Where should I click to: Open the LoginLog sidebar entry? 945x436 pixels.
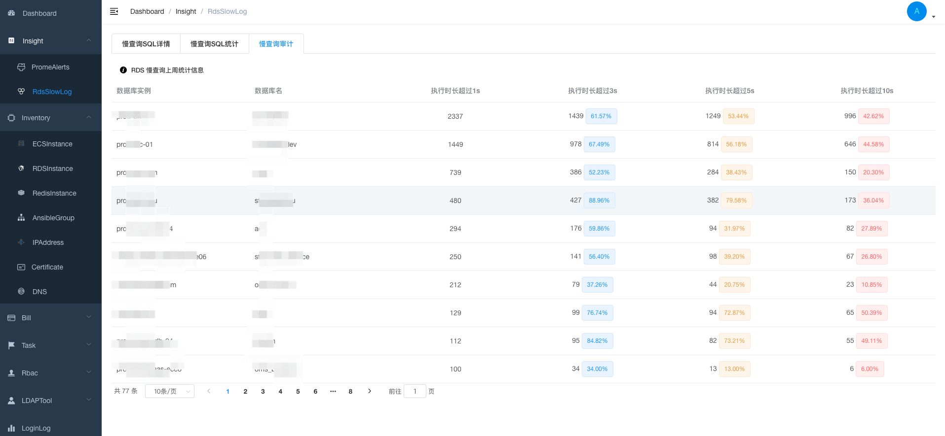(36, 428)
